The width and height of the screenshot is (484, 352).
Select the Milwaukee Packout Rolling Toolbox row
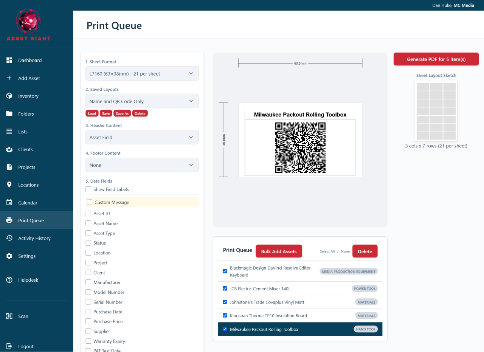point(300,329)
